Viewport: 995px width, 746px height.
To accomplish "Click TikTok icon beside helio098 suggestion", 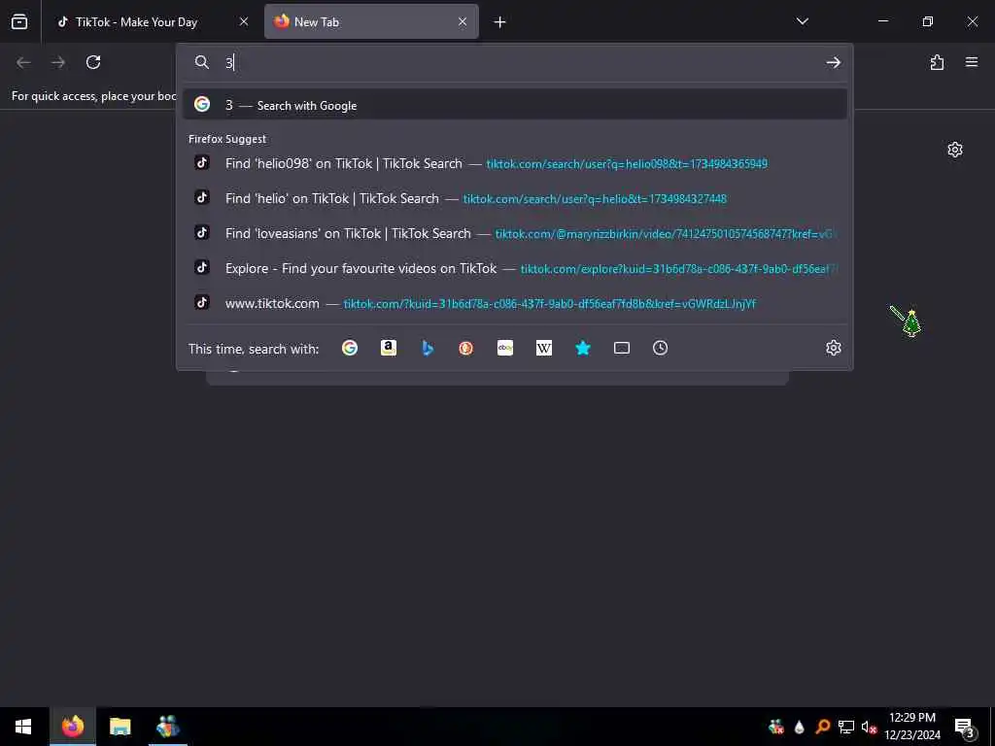I will [x=202, y=162].
